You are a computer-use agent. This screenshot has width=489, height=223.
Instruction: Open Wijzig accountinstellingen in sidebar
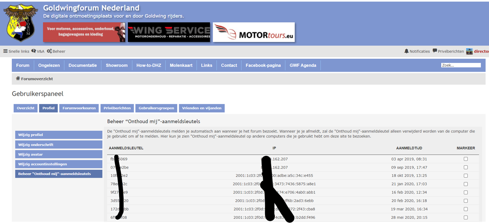click(59, 164)
